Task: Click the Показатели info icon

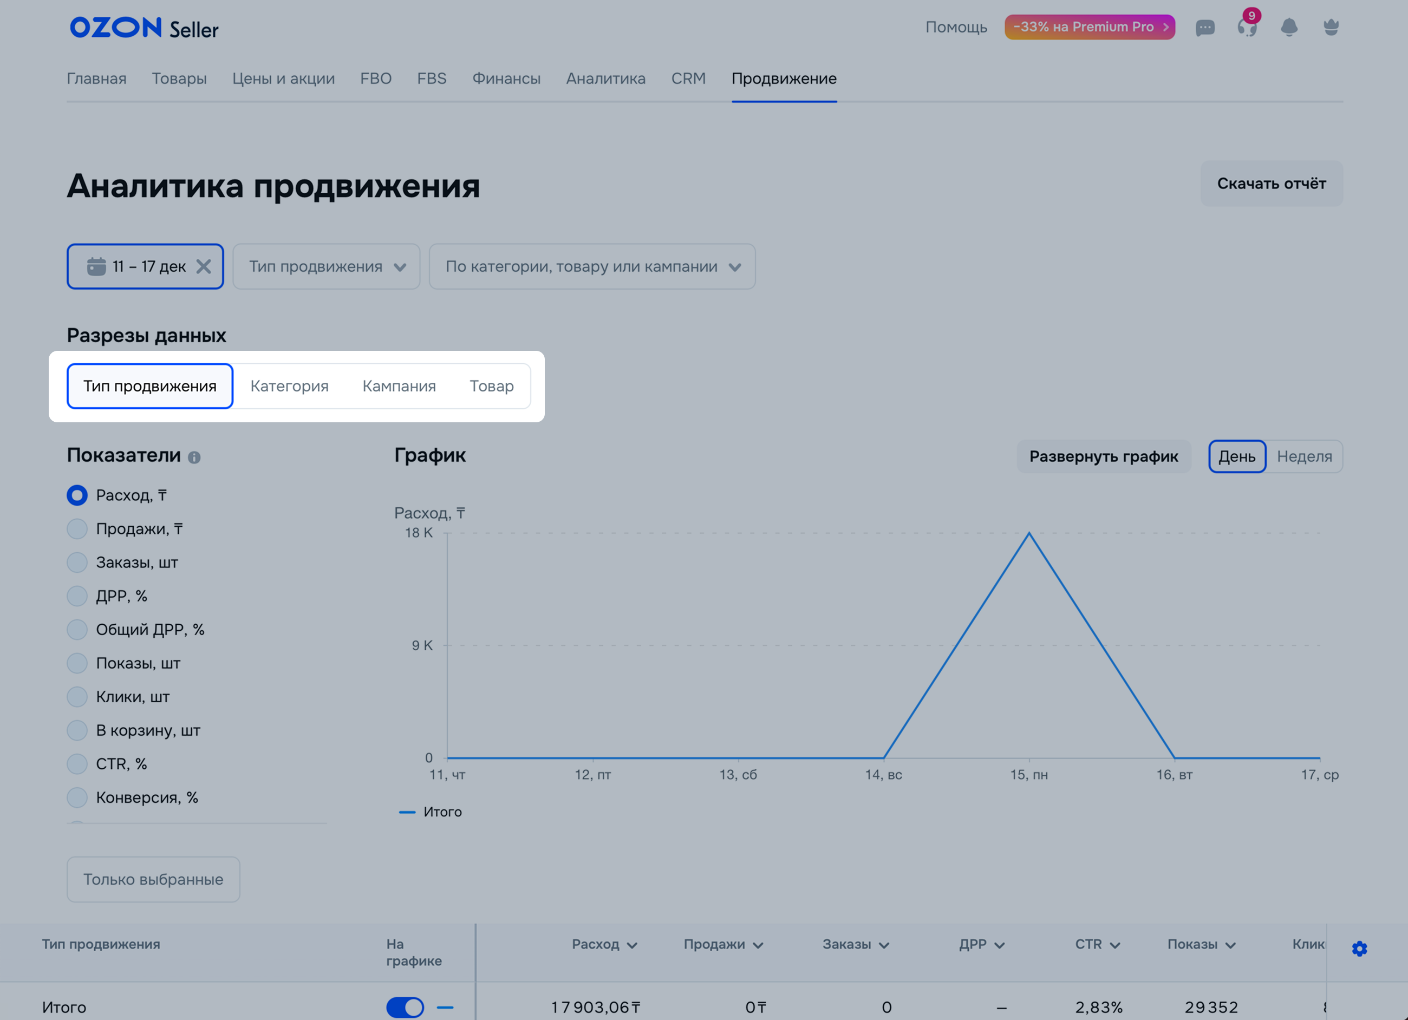Action: tap(194, 457)
